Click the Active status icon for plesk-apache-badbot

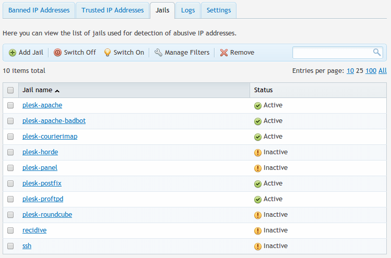point(257,121)
